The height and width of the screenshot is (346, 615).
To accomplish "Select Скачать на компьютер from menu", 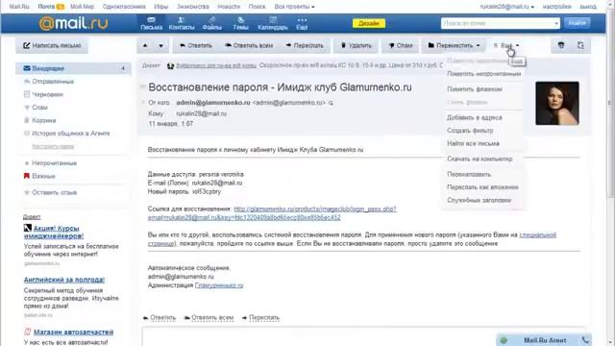I will click(x=480, y=159).
